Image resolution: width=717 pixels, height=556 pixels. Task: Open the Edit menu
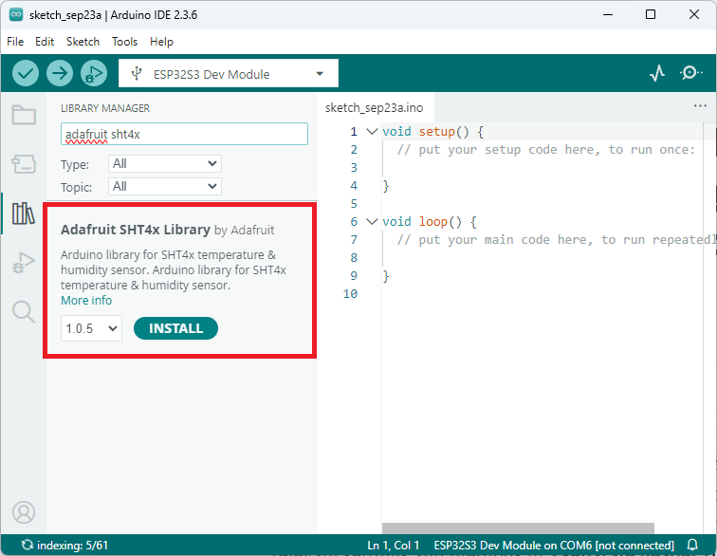(x=45, y=42)
